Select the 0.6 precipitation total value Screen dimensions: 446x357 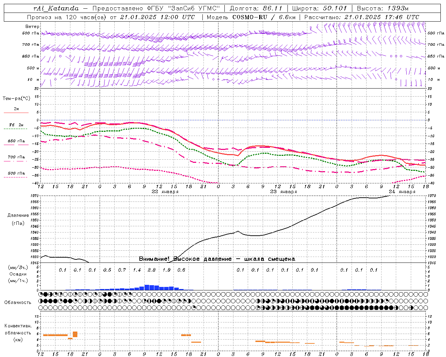coord(181,270)
